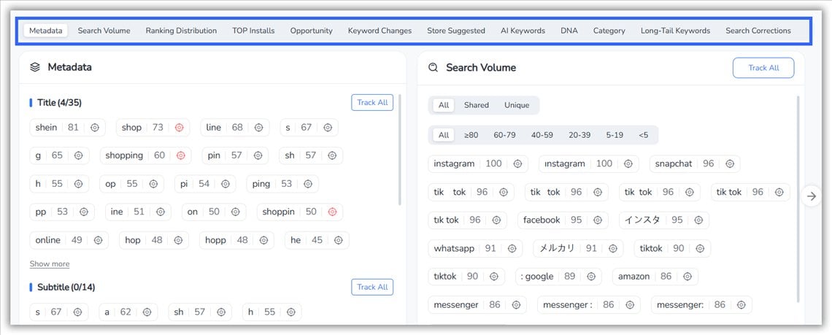Filter search volume by ≥80
The image size is (832, 335).
(471, 135)
